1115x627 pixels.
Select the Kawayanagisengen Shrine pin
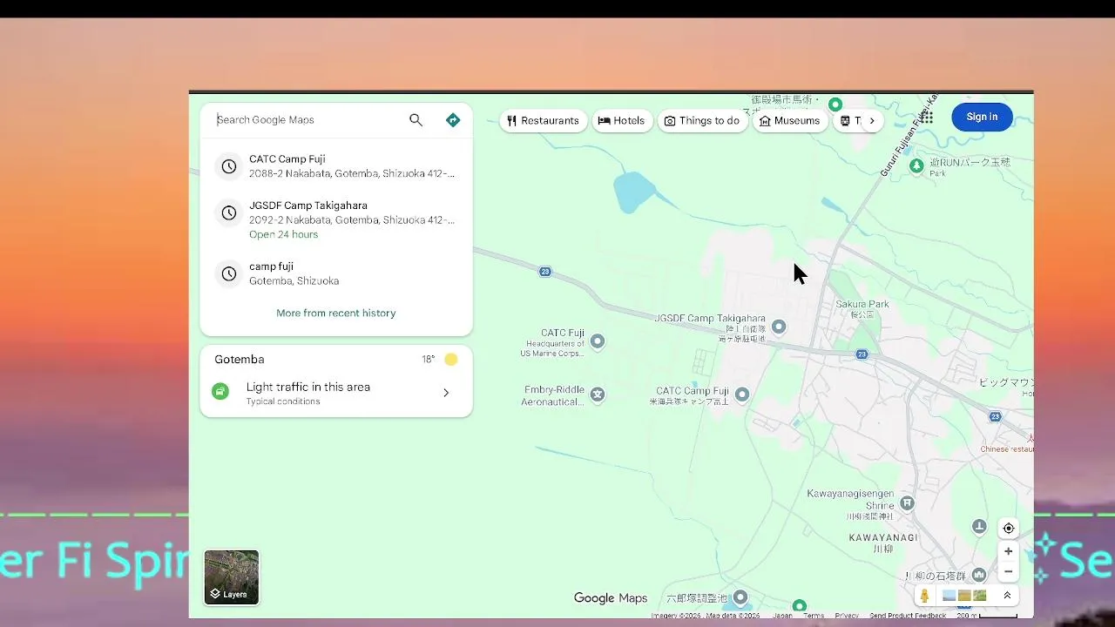click(907, 502)
